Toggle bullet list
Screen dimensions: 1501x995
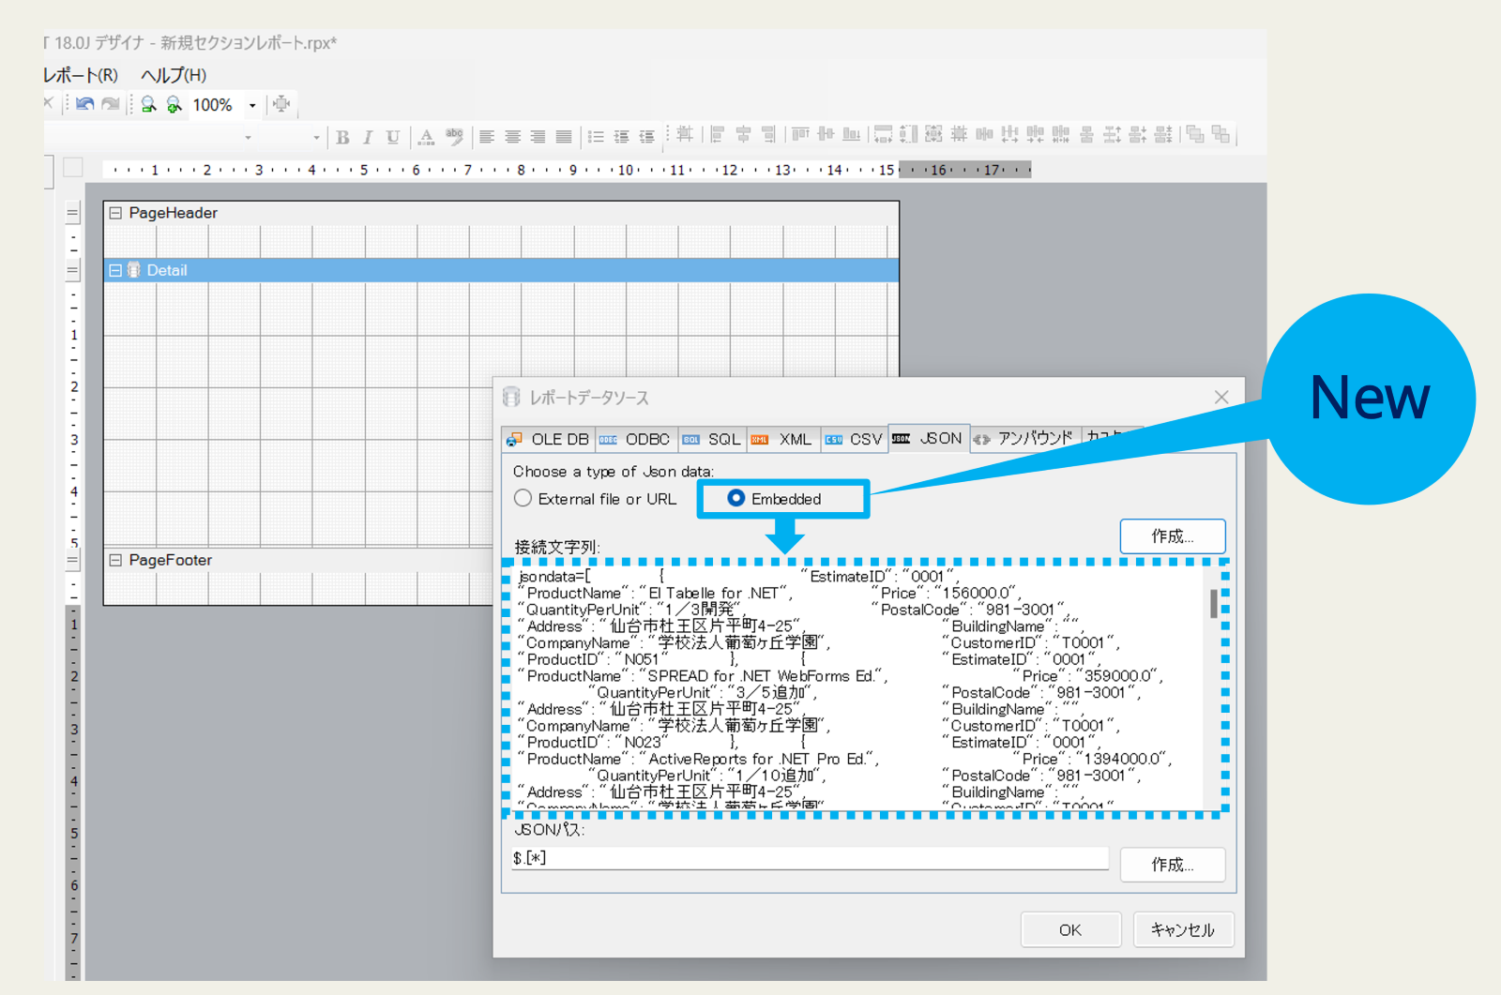click(596, 137)
